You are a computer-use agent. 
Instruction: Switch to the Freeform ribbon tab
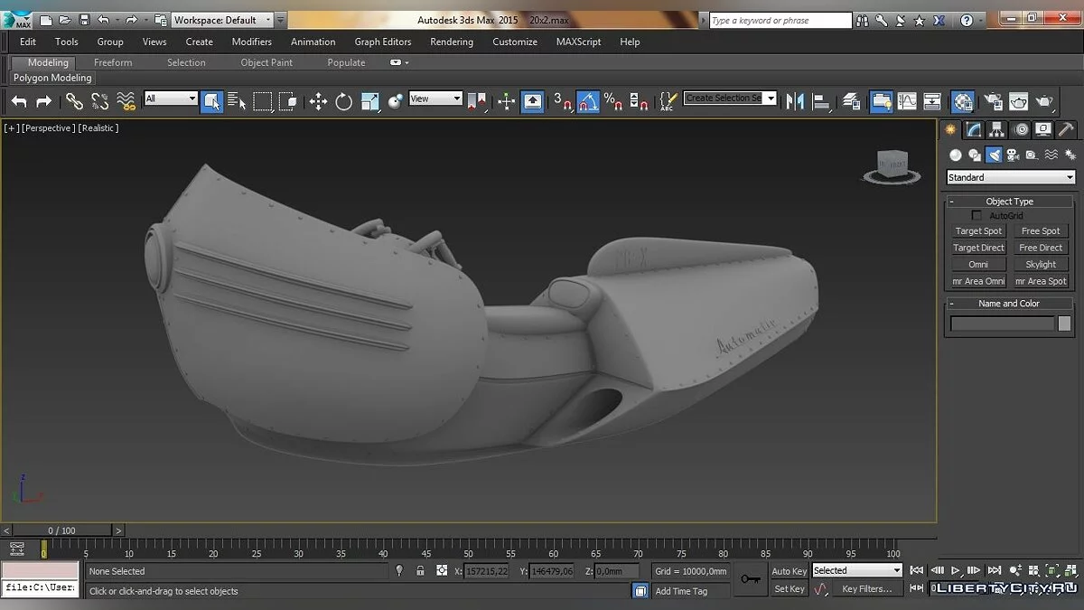pos(113,62)
